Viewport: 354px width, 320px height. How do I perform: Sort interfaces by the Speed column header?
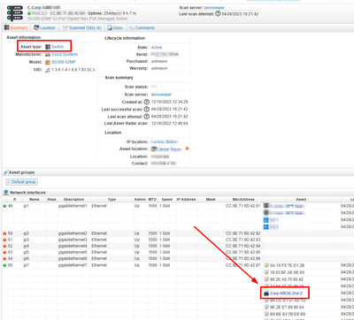click(x=167, y=200)
